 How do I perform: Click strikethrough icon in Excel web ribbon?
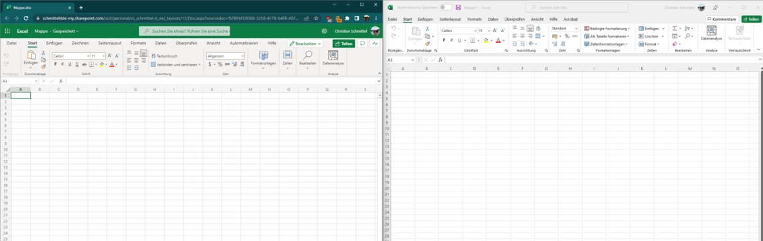coord(85,64)
